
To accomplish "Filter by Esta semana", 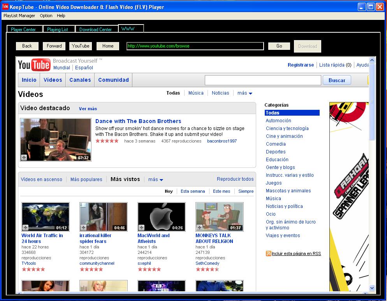I will point(193,191).
